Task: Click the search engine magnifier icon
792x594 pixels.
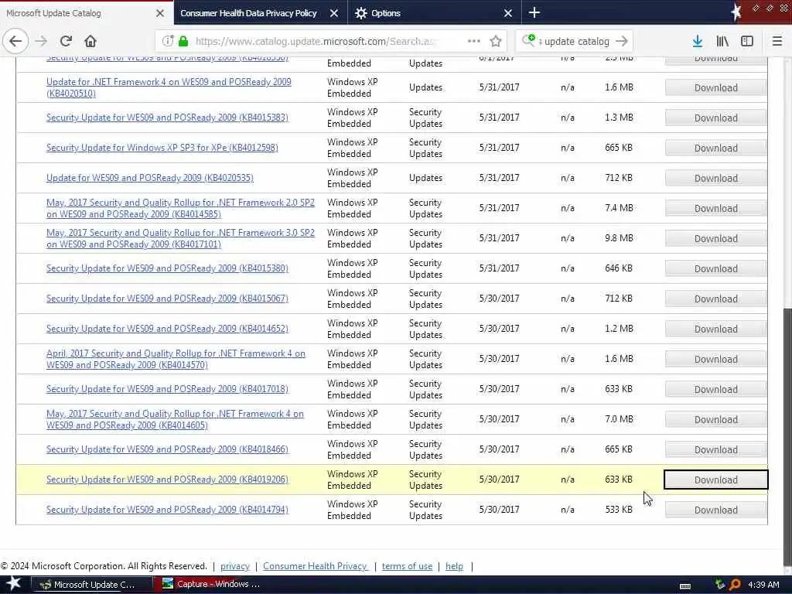Action: click(528, 40)
